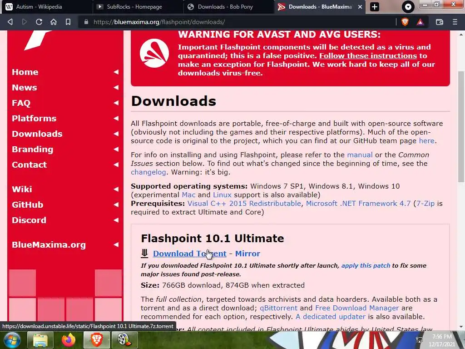This screenshot has height=349, width=465.
Task: Click the Brave Rewards triangle icon
Action: pyautogui.click(x=420, y=22)
